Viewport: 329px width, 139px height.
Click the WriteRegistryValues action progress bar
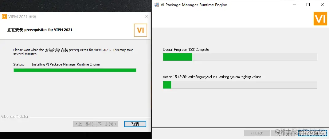click(x=240, y=85)
